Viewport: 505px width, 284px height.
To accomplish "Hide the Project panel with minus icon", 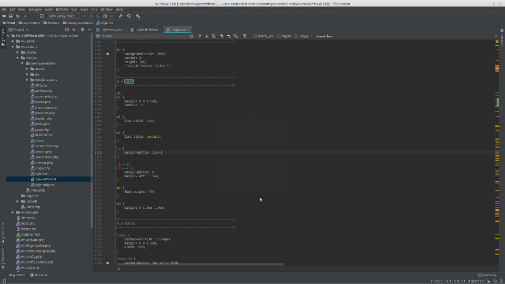I will (89, 29).
